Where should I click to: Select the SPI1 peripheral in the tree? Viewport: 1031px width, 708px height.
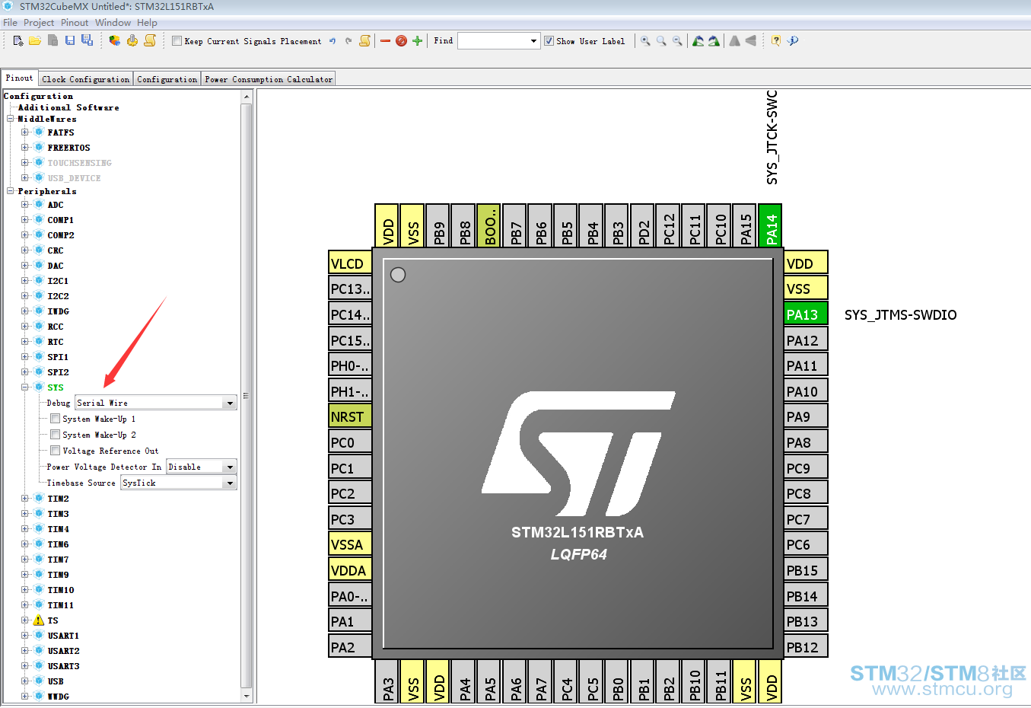point(58,357)
